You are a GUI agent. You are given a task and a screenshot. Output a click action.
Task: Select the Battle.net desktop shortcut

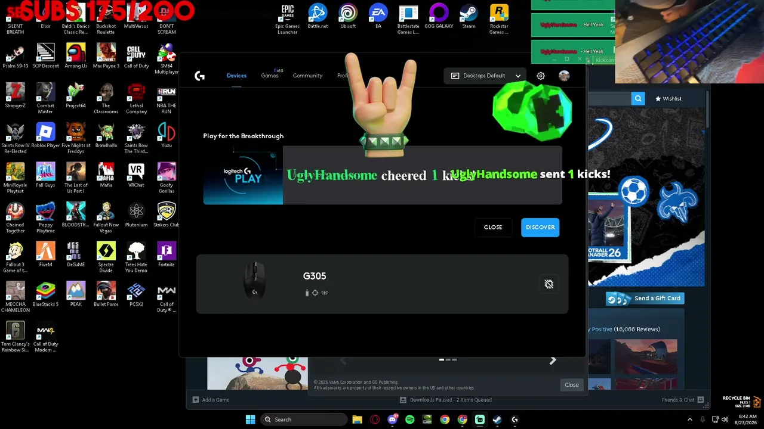(318, 16)
